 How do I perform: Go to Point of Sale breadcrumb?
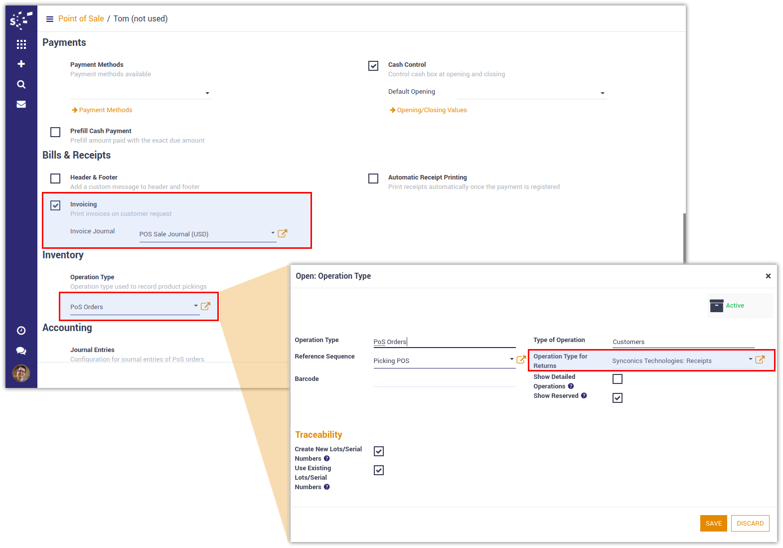click(81, 19)
